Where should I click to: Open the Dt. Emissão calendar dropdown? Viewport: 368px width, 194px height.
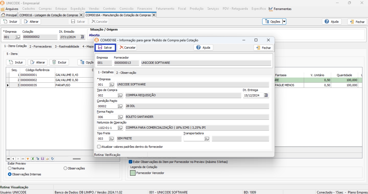click(x=82, y=37)
